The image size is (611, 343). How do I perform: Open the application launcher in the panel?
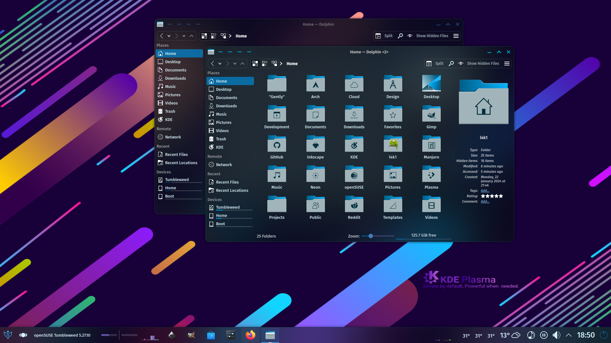pos(8,335)
